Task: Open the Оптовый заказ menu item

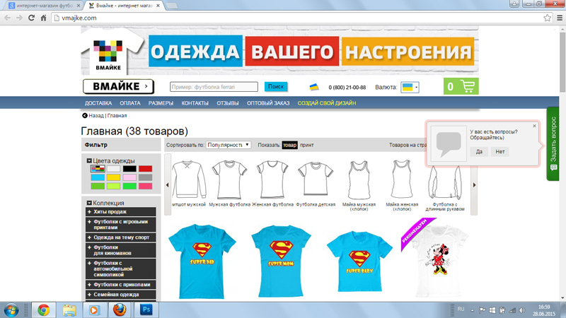Action: tap(268, 103)
